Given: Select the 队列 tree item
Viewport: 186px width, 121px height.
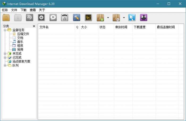Looking at the screenshot, I should [15, 65].
